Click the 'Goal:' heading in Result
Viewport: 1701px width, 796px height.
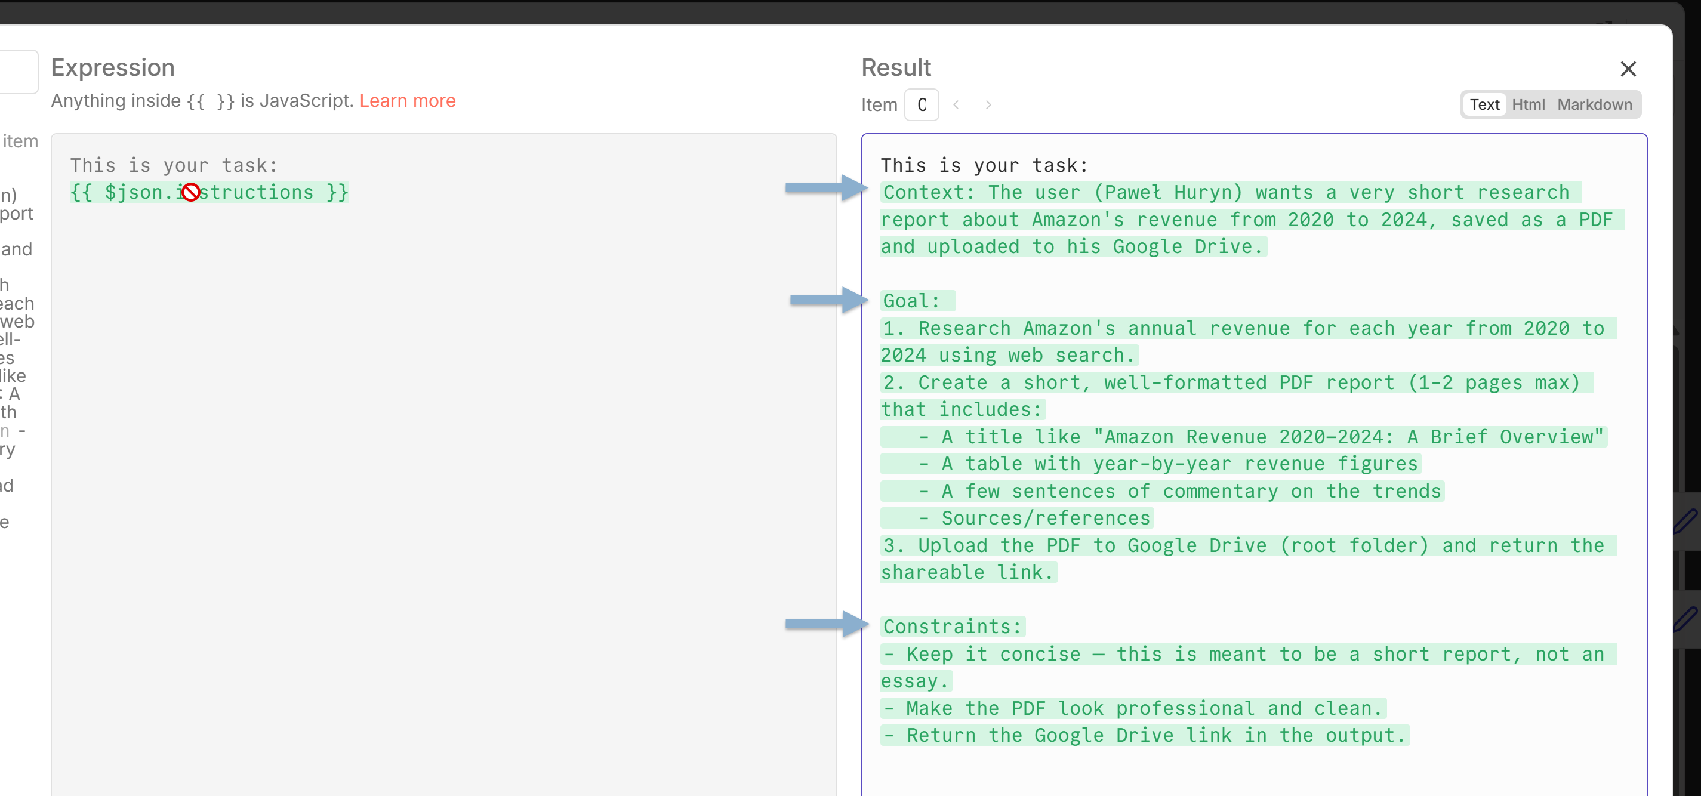(x=911, y=301)
